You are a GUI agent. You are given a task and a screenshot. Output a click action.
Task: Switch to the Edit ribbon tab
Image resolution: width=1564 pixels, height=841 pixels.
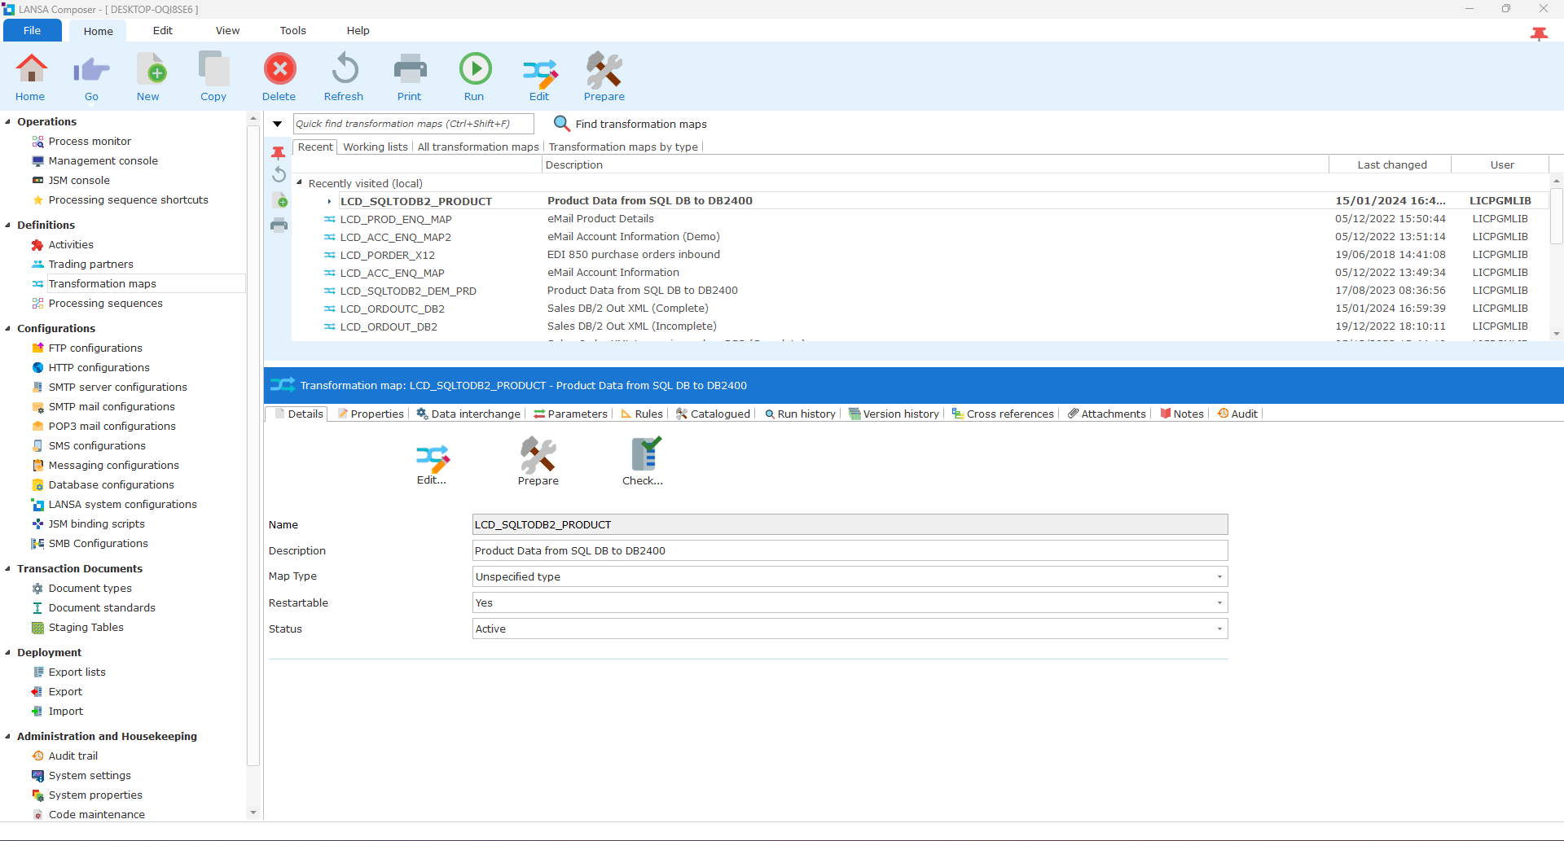pos(163,31)
